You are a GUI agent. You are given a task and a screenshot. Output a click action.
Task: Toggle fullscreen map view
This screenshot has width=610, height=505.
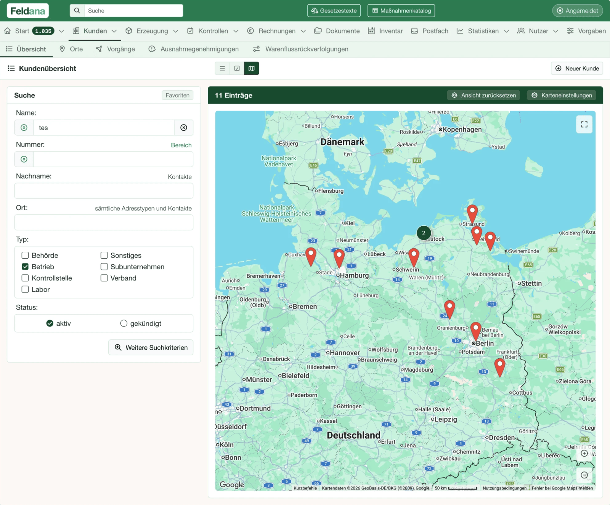[584, 124]
